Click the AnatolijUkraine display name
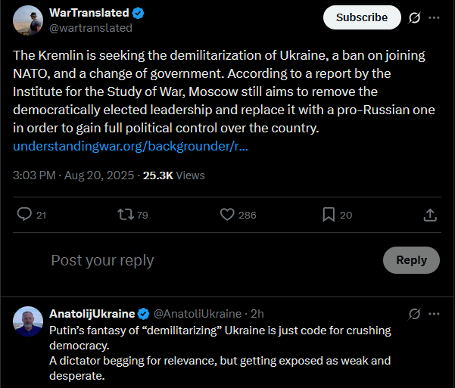 pyautogui.click(x=92, y=313)
